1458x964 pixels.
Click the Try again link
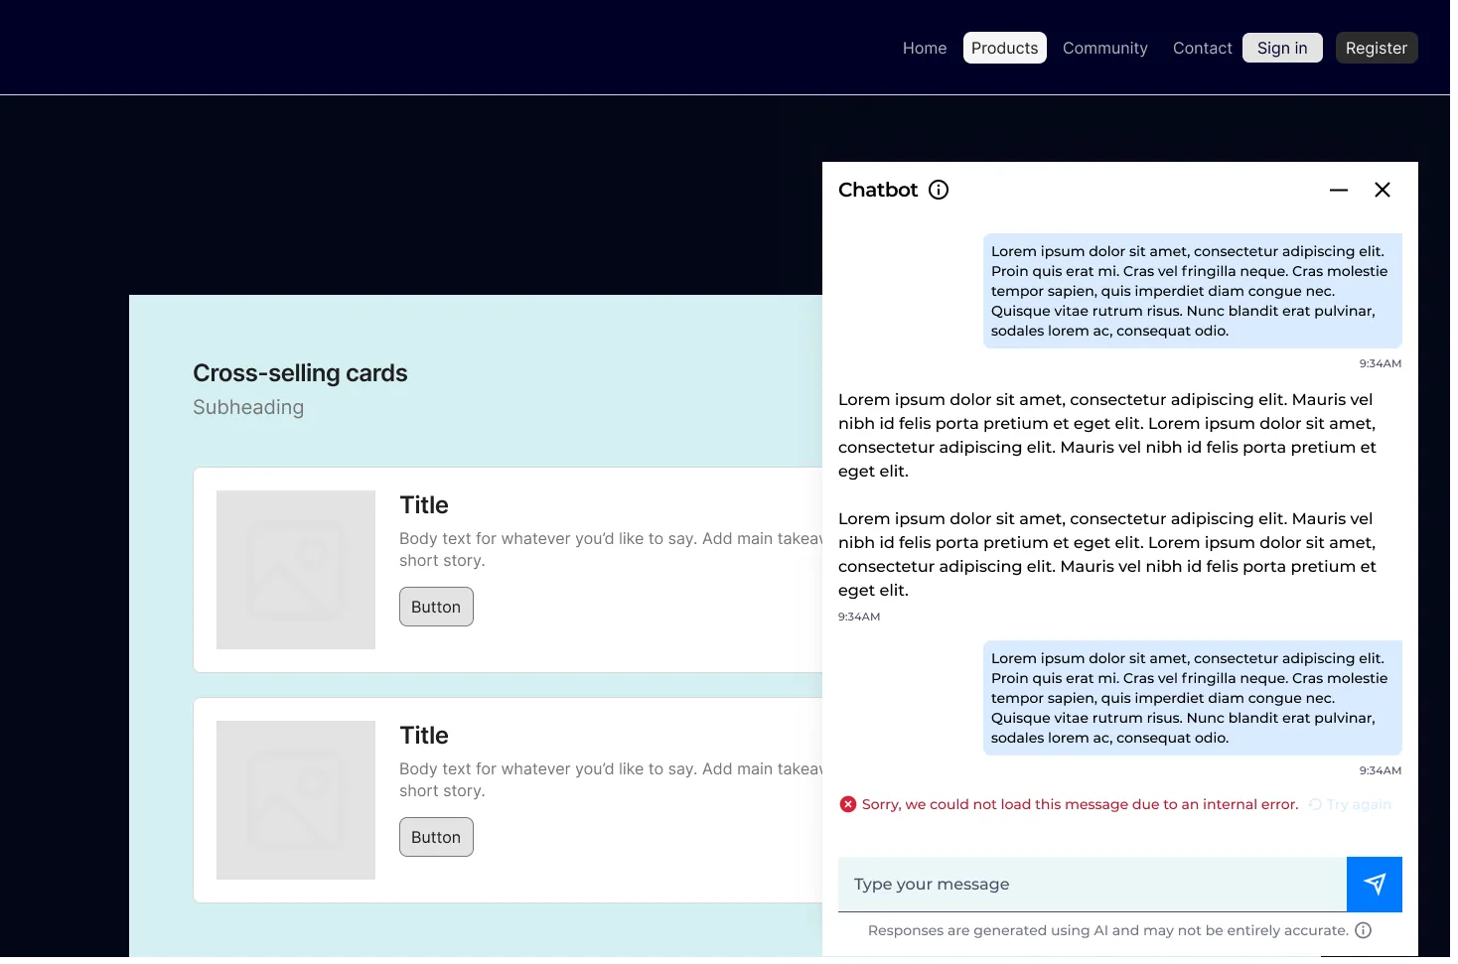(x=1359, y=804)
